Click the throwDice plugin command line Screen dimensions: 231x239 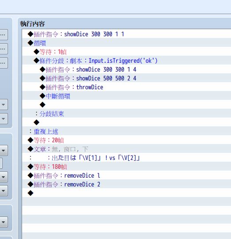(126, 87)
